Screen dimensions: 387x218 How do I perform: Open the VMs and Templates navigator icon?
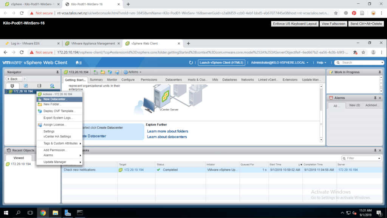pyautogui.click(x=26, y=86)
